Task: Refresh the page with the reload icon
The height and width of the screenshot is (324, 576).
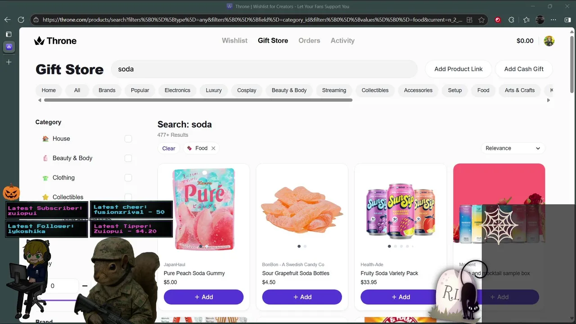Action: (x=21, y=20)
